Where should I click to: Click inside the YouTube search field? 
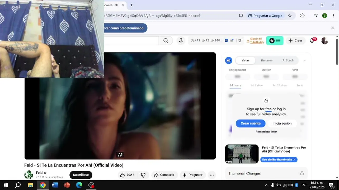tap(131, 41)
